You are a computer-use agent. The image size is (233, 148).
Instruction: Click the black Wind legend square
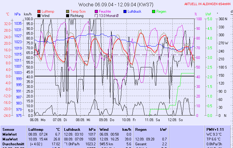point(39,15)
